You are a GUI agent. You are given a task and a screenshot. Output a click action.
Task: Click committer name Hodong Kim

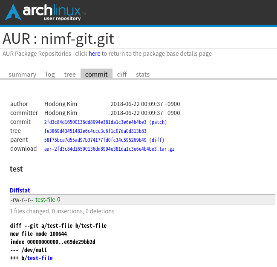click(x=61, y=113)
